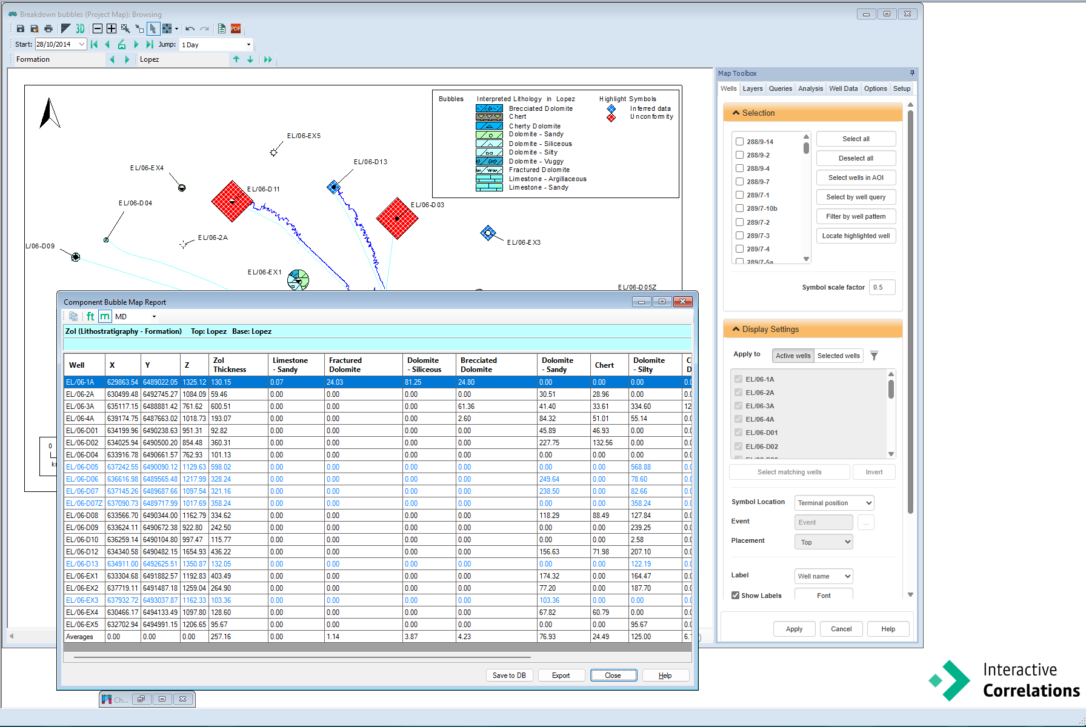
Task: Click Apply in the Map Toolbox
Action: coord(794,629)
